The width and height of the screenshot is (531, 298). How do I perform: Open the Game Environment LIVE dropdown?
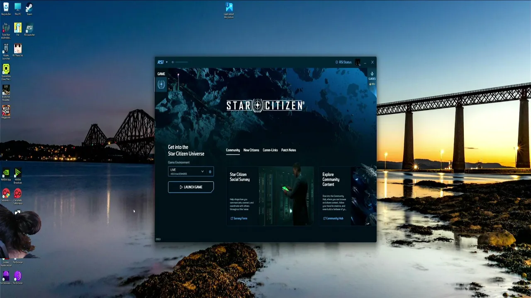coord(188,171)
